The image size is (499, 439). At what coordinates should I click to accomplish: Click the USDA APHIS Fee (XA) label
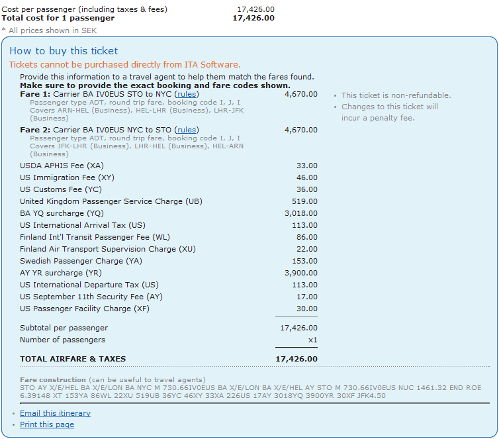tap(62, 166)
